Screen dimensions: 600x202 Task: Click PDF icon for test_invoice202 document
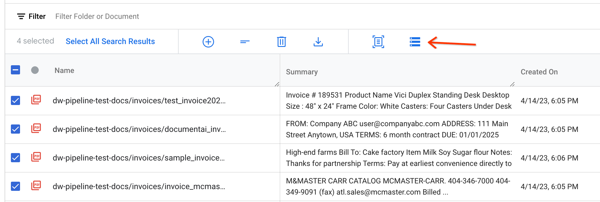(36, 100)
